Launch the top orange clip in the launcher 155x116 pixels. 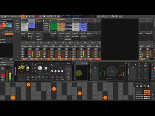click(x=61, y=24)
